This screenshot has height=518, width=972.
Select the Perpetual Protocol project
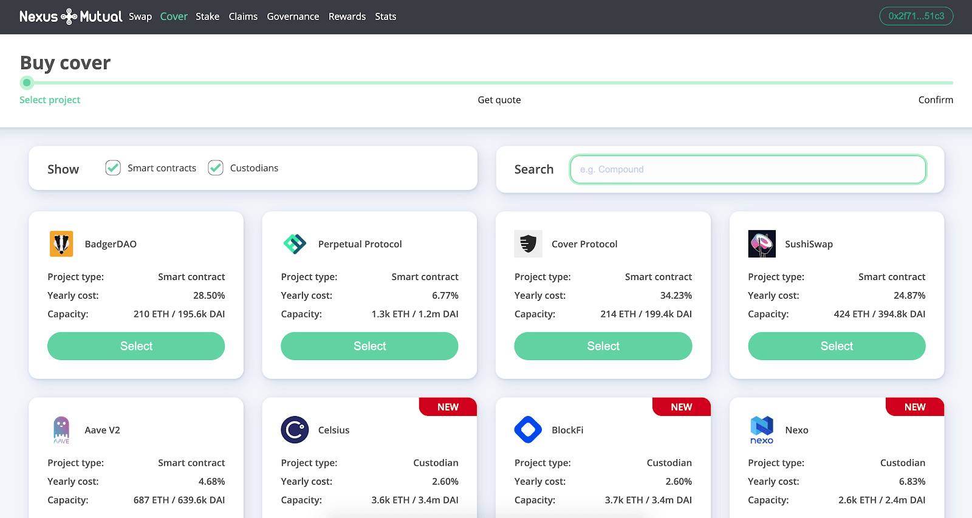tap(369, 346)
